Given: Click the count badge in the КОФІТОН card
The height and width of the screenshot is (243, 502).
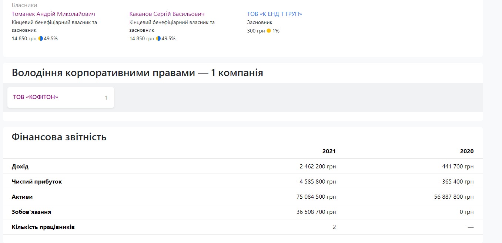Looking at the screenshot, I should coord(106,98).
